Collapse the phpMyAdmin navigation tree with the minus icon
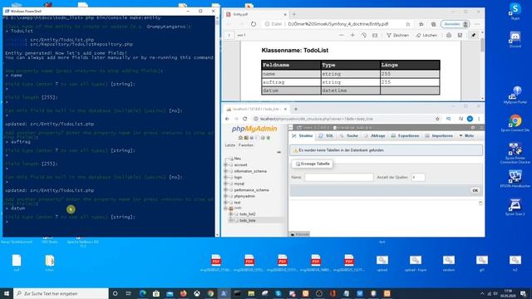 (x=279, y=152)
